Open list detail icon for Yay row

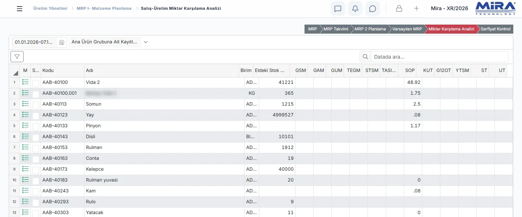tap(25, 115)
